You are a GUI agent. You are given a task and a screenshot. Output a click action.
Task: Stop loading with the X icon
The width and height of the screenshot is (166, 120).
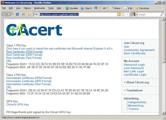coord(24,14)
